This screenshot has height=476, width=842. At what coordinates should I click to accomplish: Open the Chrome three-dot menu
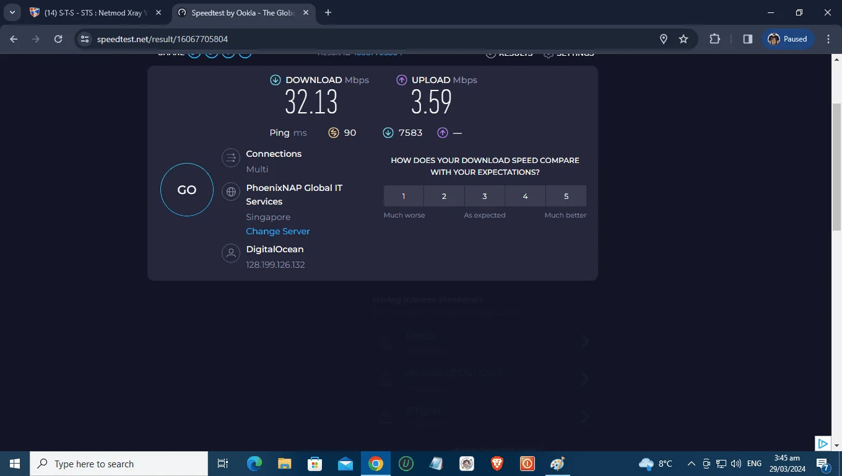pyautogui.click(x=828, y=39)
